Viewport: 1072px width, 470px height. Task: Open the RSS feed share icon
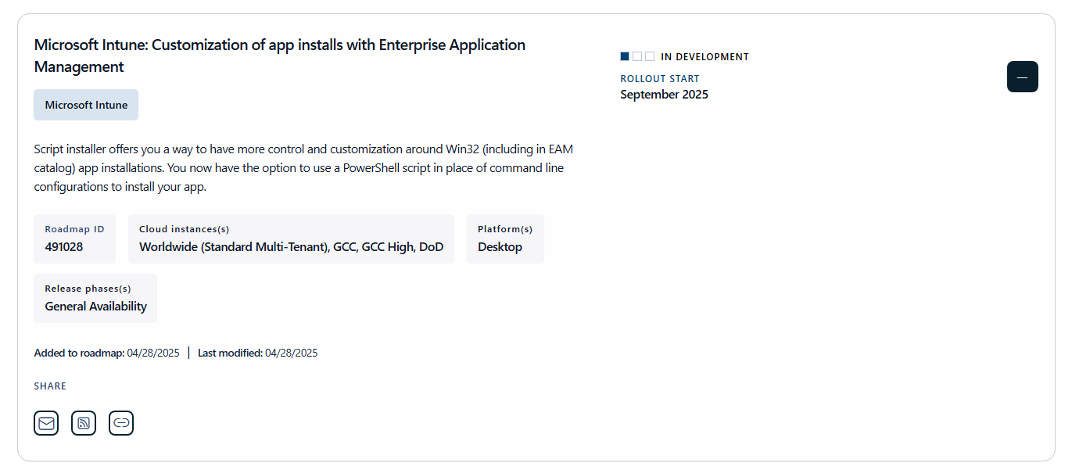[x=84, y=423]
